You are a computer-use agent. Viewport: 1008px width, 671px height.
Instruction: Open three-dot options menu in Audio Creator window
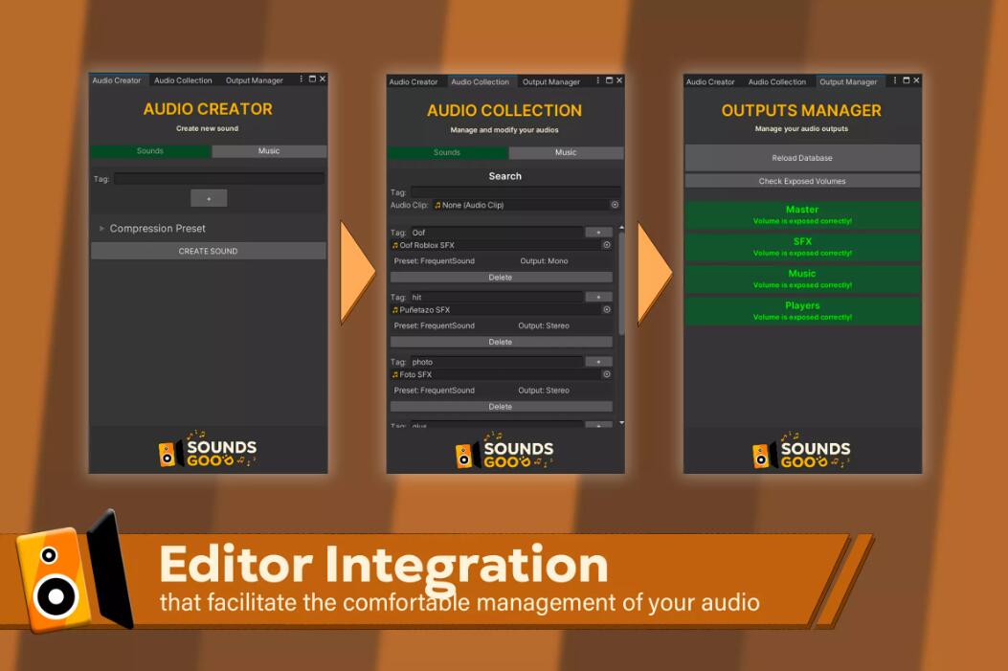[x=302, y=79]
